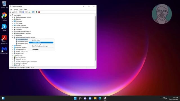Viewport: 180px width, 101px height.
Task: Click the blue Help toolbar icon
Action: (x=23, y=12)
